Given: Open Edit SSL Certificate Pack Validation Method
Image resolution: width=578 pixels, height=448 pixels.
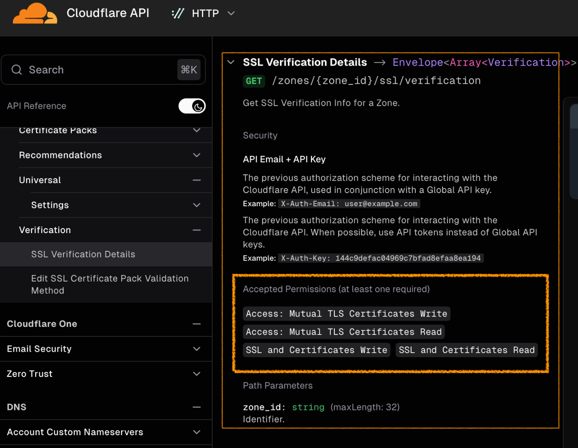Looking at the screenshot, I should pyautogui.click(x=110, y=284).
